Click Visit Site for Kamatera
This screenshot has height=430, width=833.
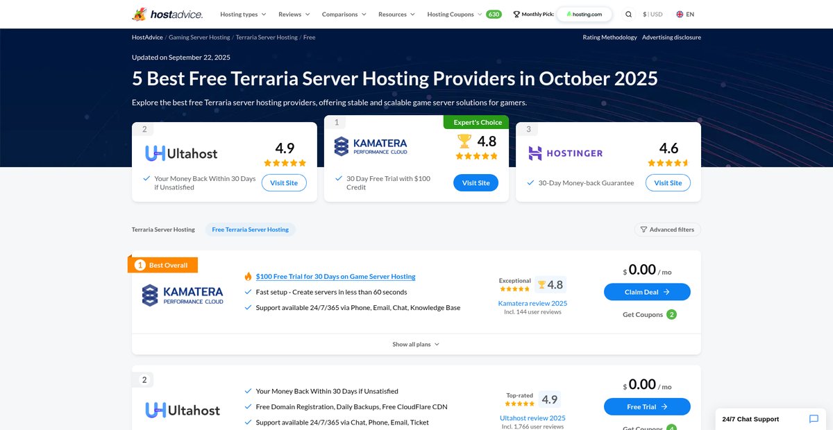476,183
